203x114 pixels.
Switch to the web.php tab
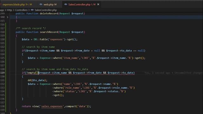coord(50,4)
